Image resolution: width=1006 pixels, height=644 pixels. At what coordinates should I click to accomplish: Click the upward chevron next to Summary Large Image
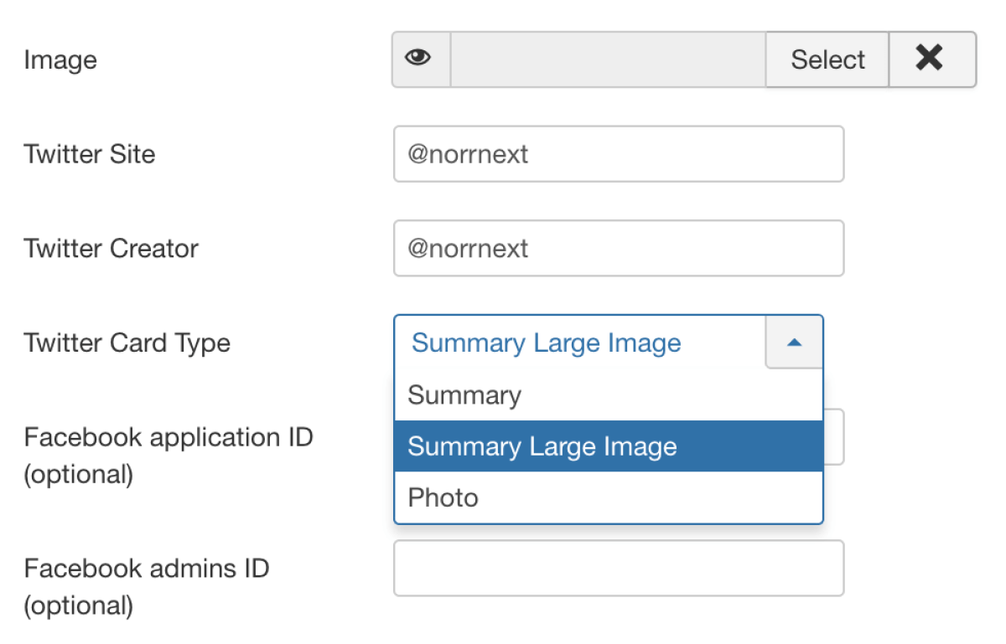coord(793,343)
